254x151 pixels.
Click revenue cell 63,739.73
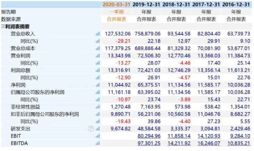pos(239,34)
